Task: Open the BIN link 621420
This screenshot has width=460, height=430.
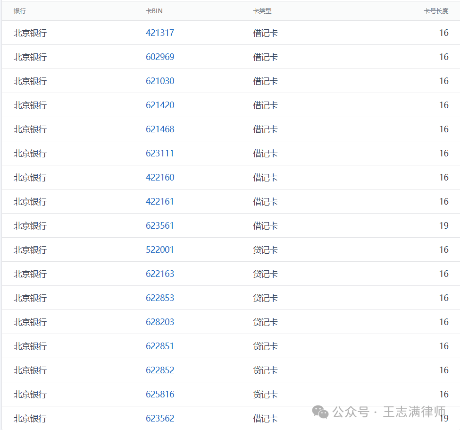Action: [x=160, y=105]
